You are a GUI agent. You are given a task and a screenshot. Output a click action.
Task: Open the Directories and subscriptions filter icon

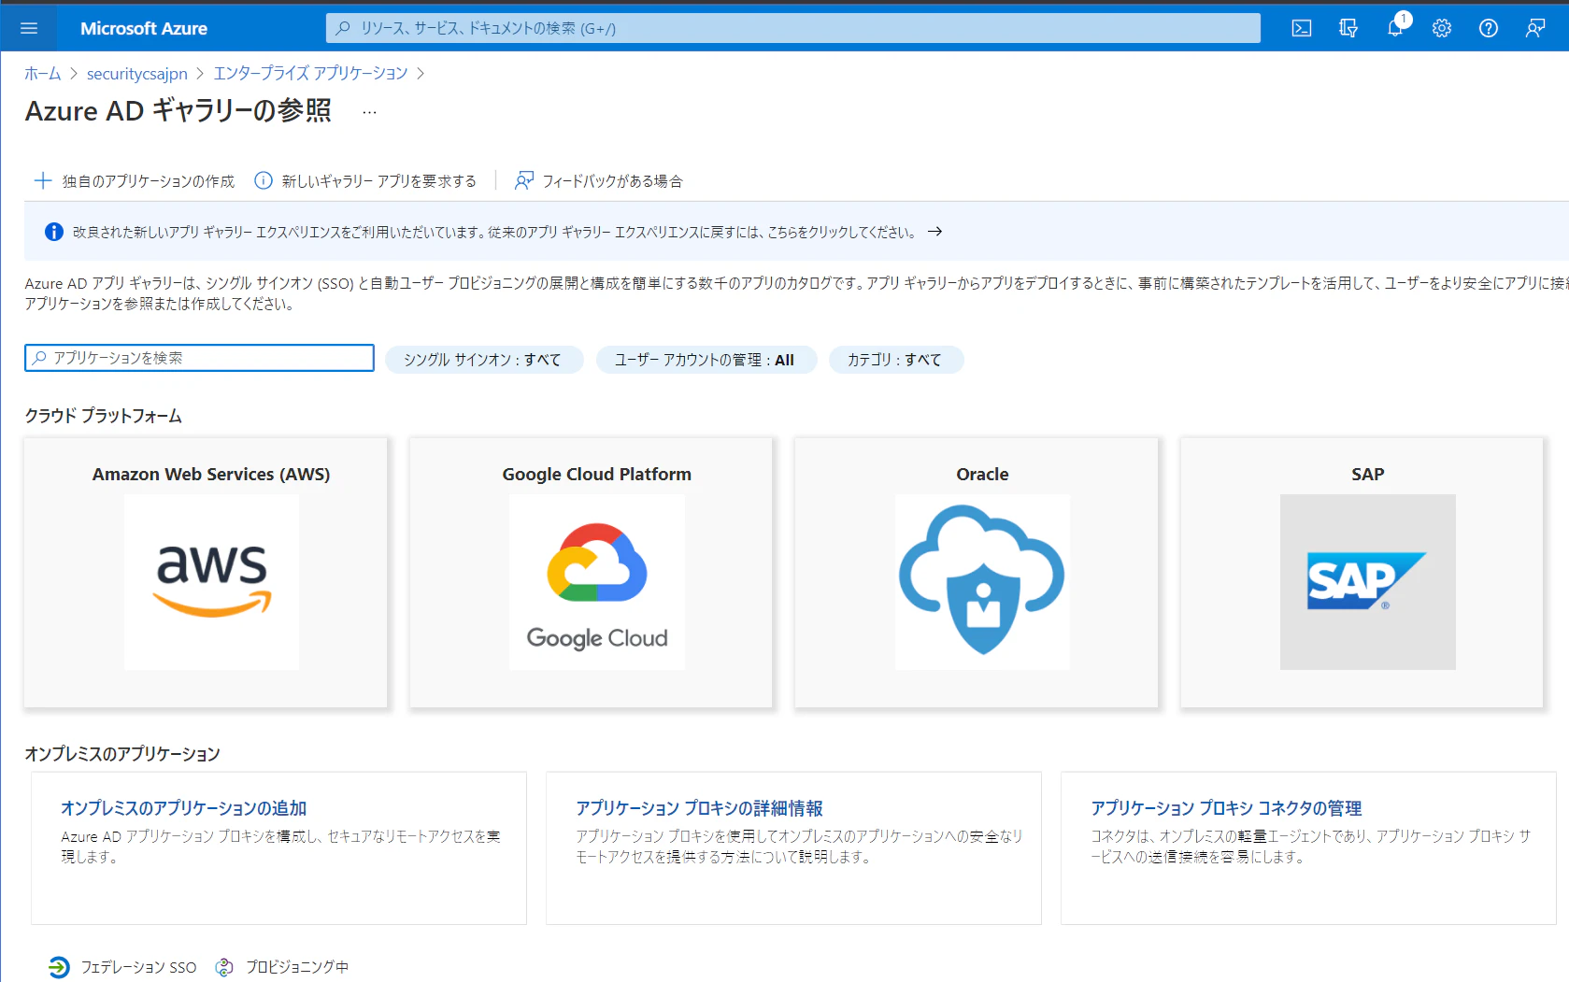(x=1348, y=28)
